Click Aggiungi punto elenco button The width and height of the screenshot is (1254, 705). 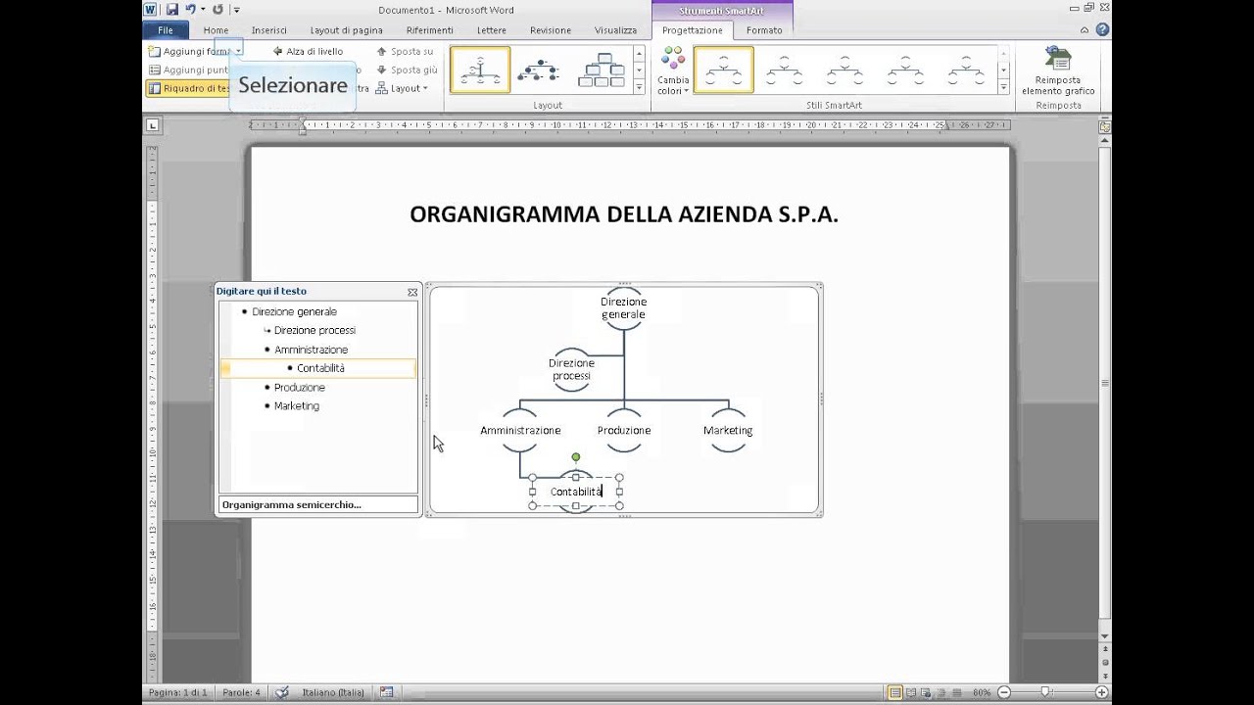(188, 70)
